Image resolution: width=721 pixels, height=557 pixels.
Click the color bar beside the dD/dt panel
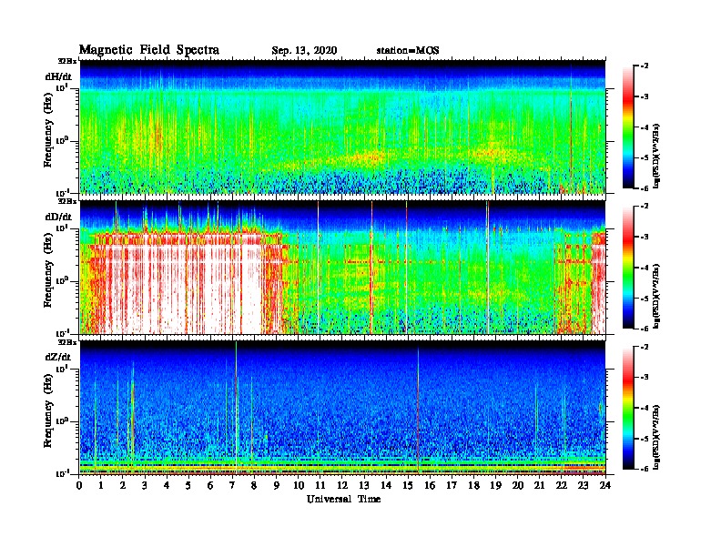click(628, 267)
